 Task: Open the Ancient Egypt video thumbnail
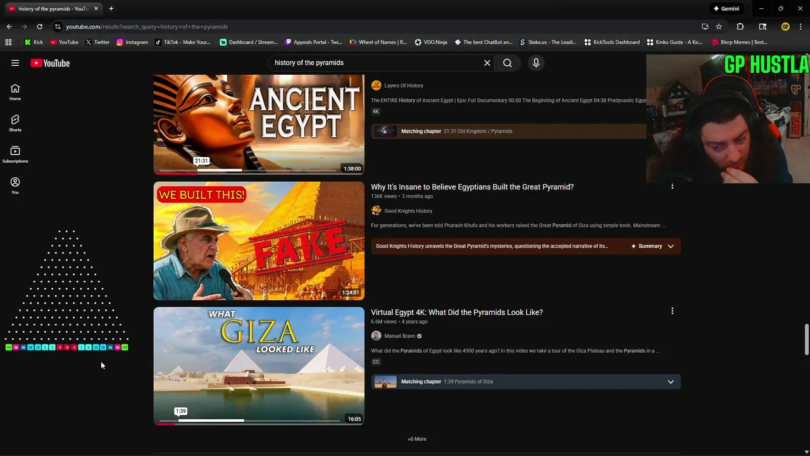(x=259, y=124)
